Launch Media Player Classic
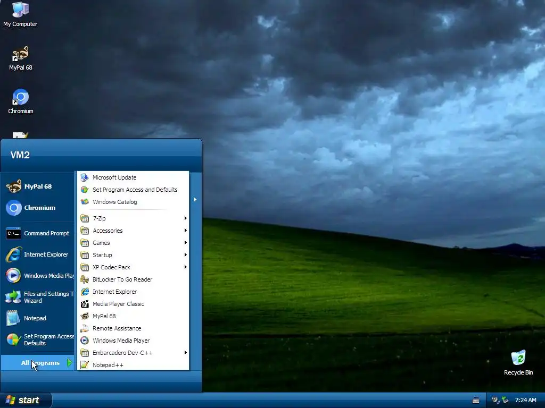545x408 pixels. (133, 304)
